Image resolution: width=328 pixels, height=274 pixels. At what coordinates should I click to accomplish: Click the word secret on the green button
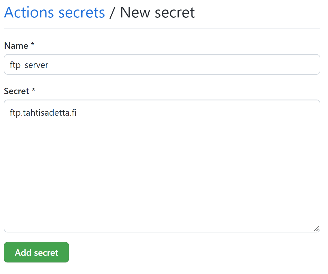46,253
